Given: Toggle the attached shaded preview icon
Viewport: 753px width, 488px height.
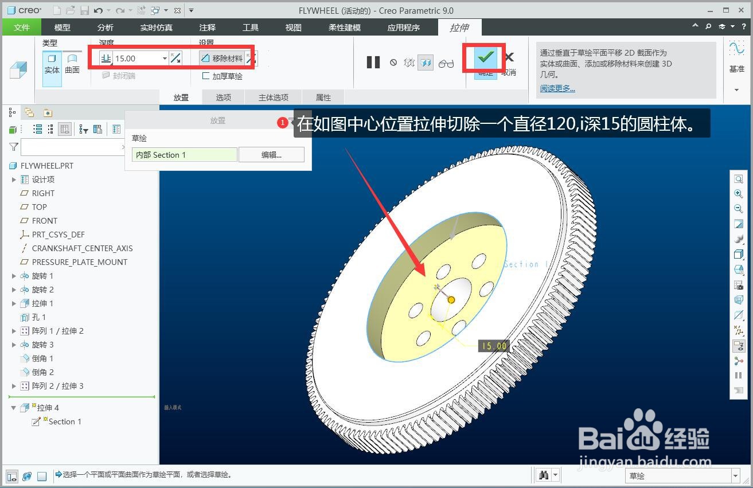Looking at the screenshot, I should (x=426, y=63).
